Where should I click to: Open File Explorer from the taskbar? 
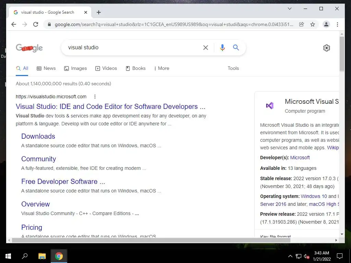tap(42, 256)
